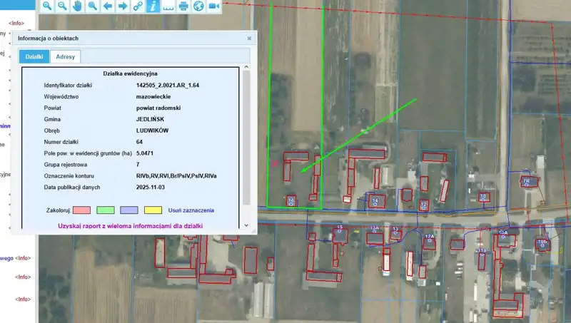The image size is (571, 323).
Task: Open the Adresy tab
Action: pyautogui.click(x=66, y=57)
